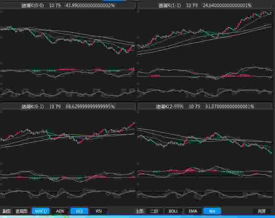275x218 pixels.
Task: Select the 遗漏K(0-0) chart title bar
Action: pyautogui.click(x=68, y=5)
